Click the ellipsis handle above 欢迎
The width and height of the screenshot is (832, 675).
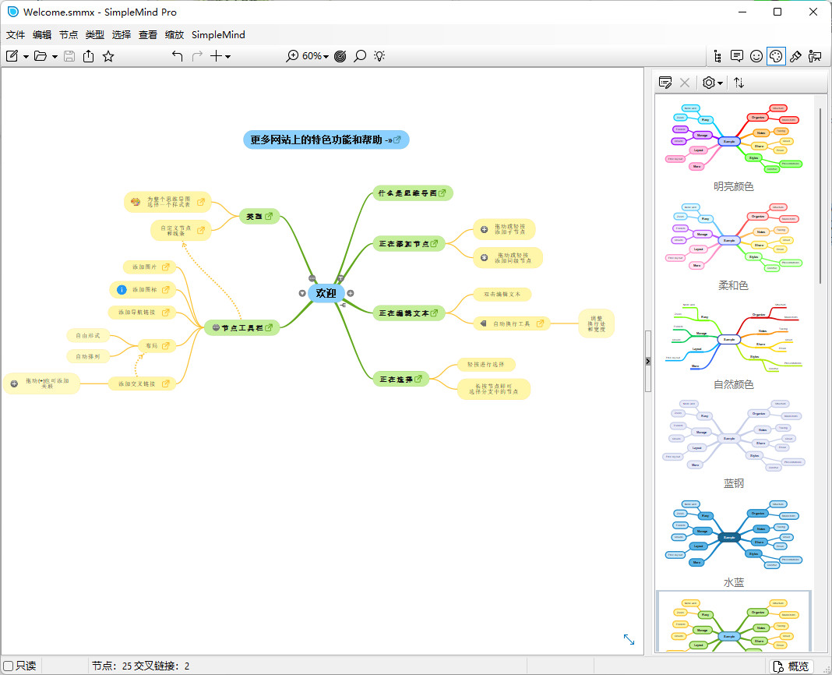point(312,278)
